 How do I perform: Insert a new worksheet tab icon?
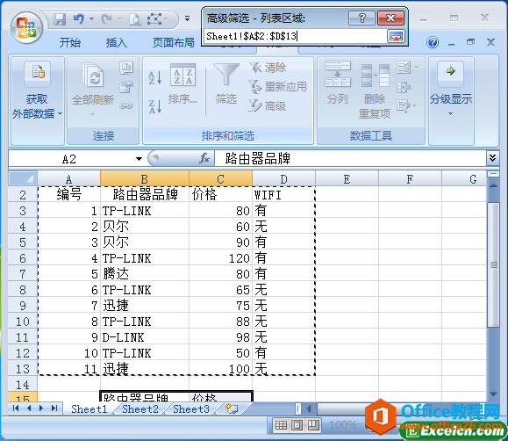pos(232,408)
